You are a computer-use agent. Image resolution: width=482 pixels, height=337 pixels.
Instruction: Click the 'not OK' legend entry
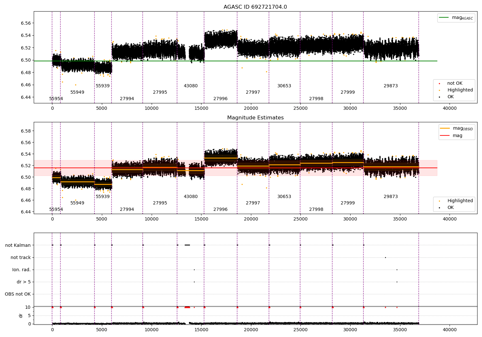(454, 83)
